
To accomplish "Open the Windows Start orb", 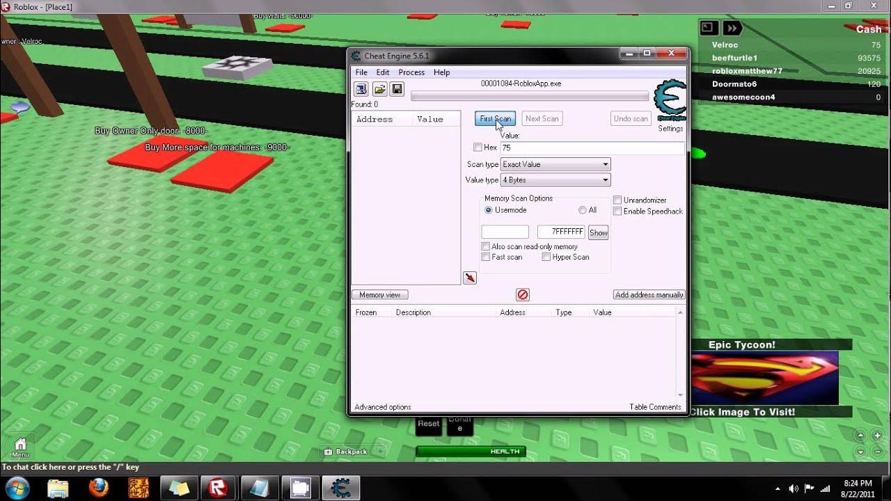I will click(x=17, y=488).
